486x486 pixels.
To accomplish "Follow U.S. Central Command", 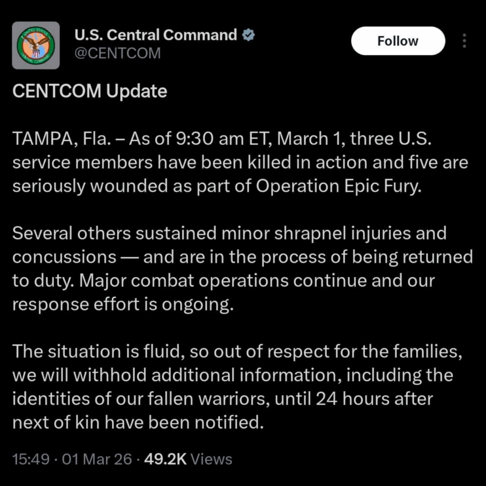I will tap(398, 41).
